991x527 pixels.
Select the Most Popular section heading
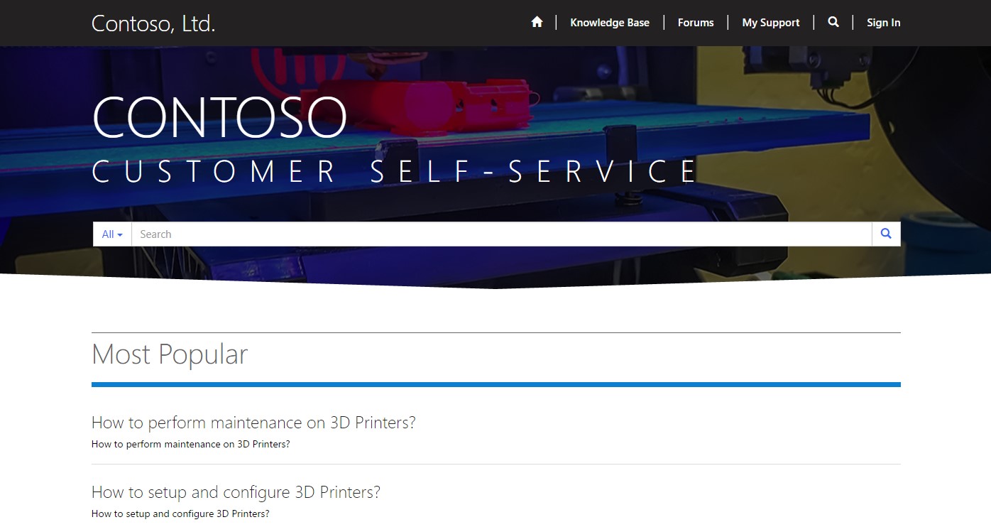(170, 354)
